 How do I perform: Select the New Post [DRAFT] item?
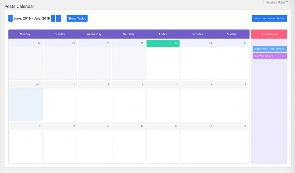(270, 56)
